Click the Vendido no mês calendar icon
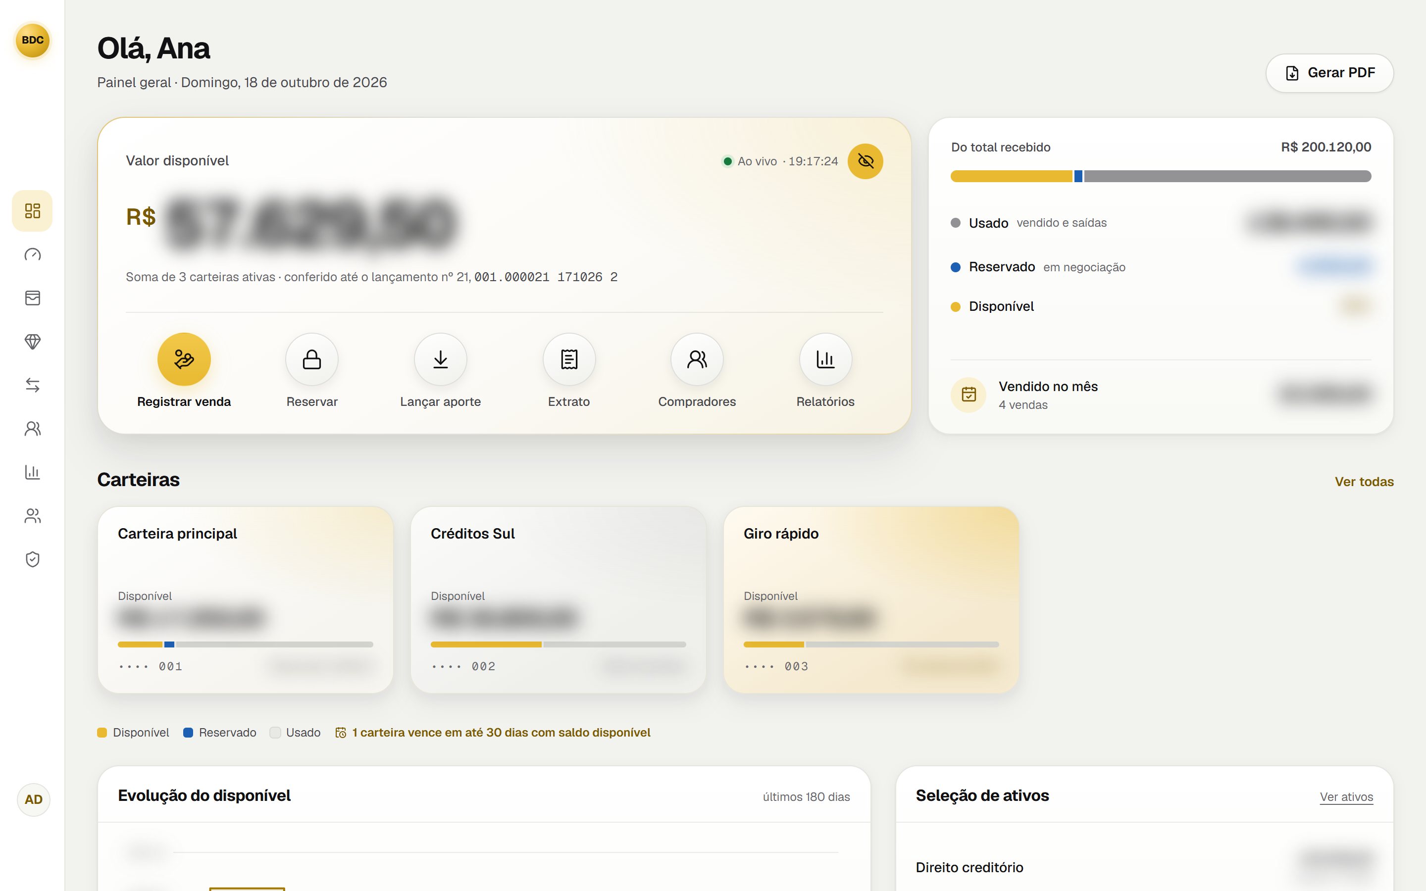This screenshot has height=891, width=1426. [968, 394]
